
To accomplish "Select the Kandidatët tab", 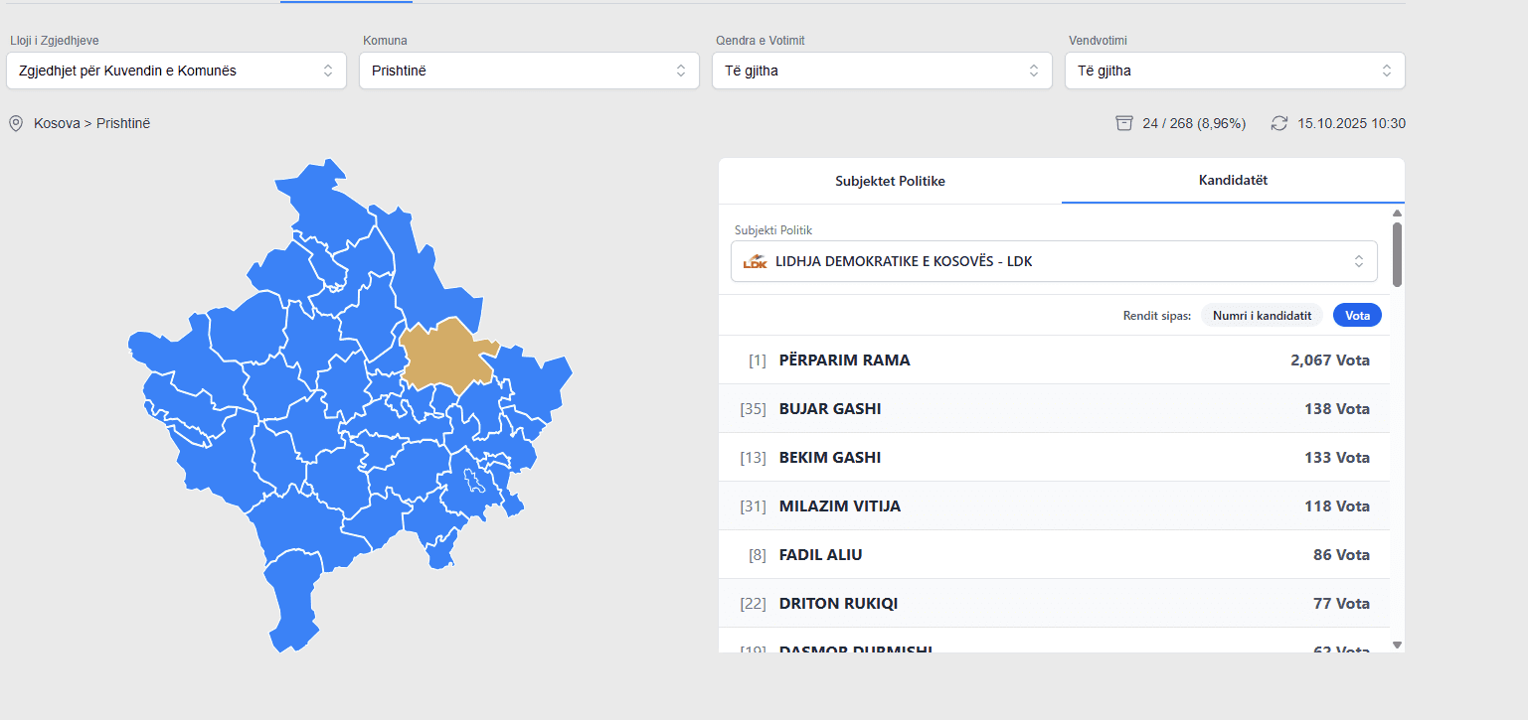I will [x=1233, y=181].
